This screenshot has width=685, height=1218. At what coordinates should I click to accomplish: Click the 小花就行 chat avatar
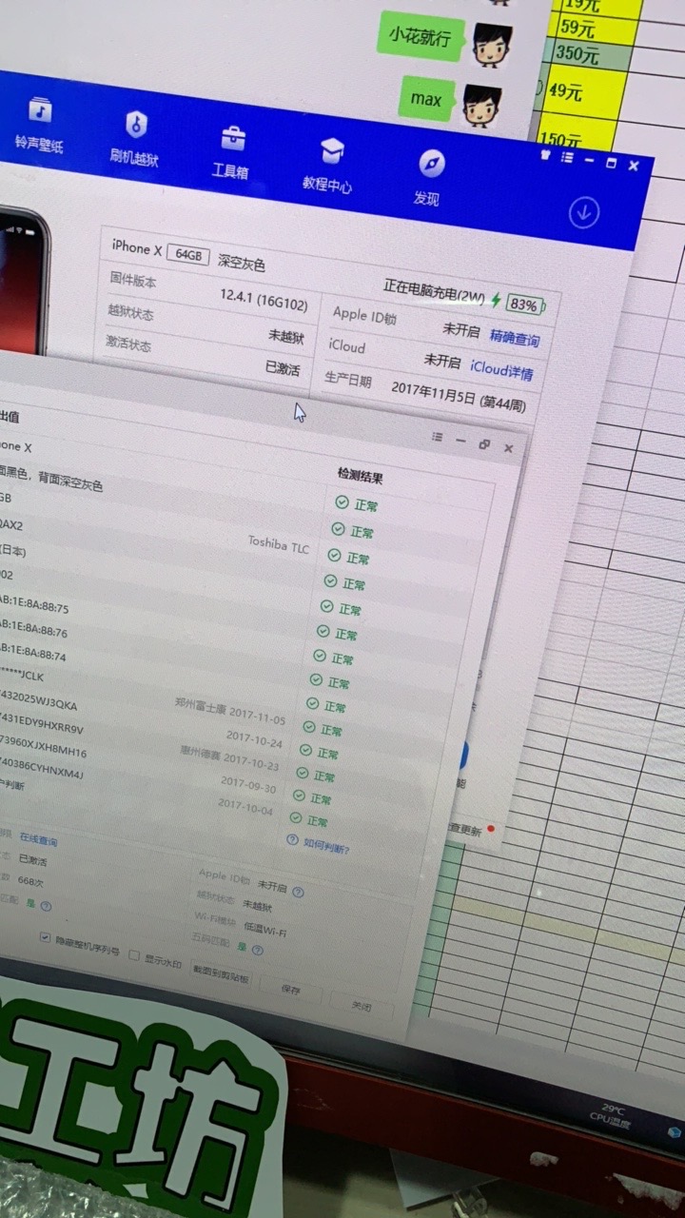click(492, 44)
